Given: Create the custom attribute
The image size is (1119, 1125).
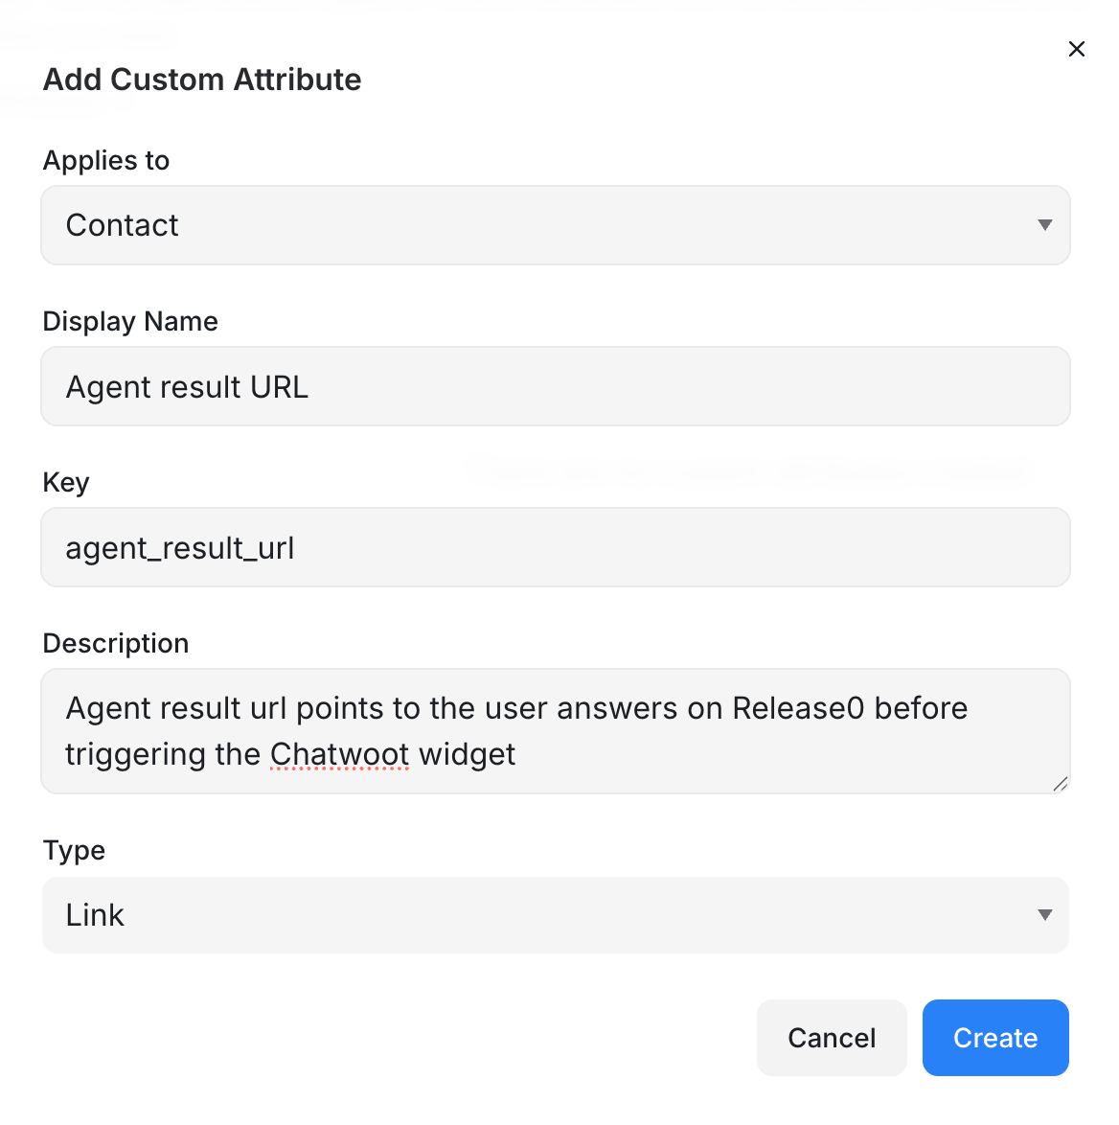Looking at the screenshot, I should [x=995, y=1038].
